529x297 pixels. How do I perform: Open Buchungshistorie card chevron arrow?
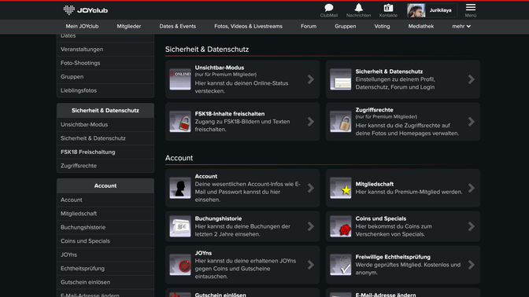(311, 226)
